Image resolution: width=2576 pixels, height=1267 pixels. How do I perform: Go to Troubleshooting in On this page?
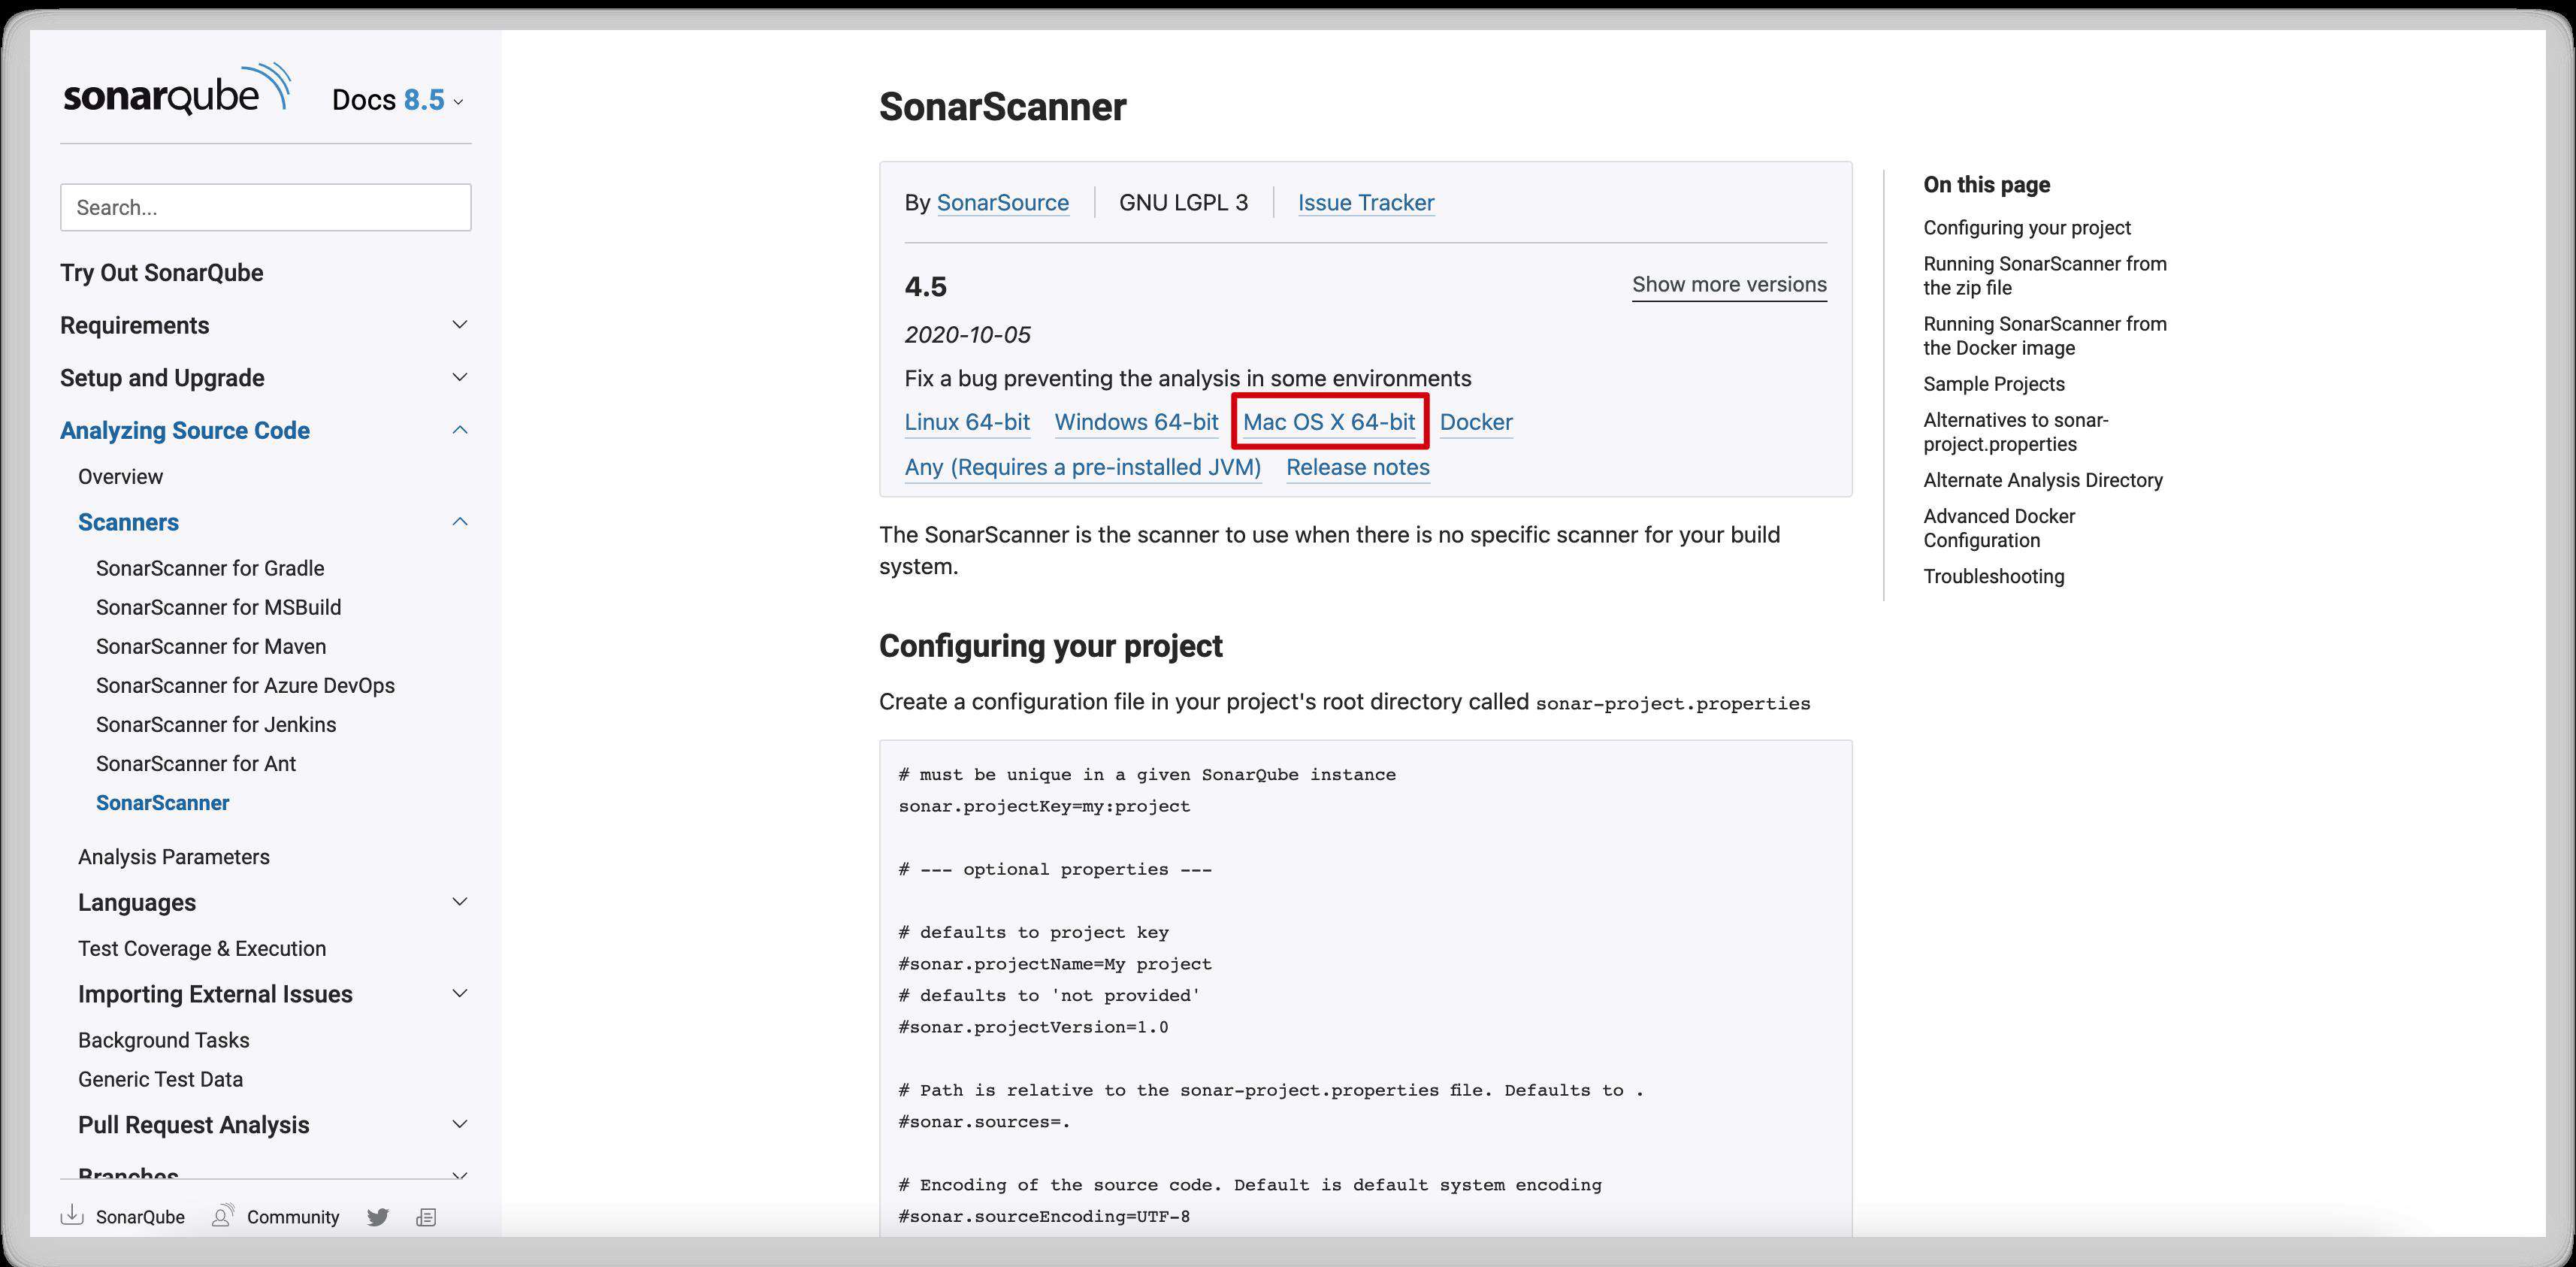[x=1993, y=576]
